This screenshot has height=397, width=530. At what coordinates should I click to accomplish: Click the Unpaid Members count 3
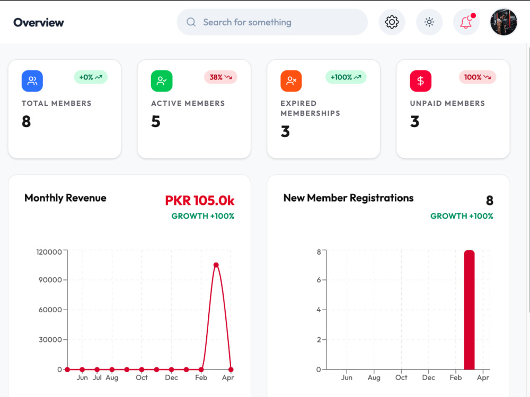tap(415, 122)
